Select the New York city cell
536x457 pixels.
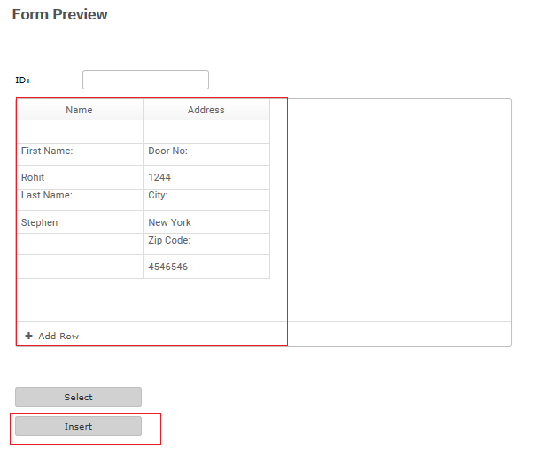[x=206, y=222]
